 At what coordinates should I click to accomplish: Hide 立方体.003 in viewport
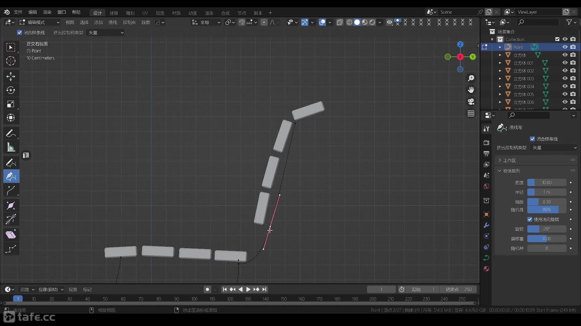565,78
